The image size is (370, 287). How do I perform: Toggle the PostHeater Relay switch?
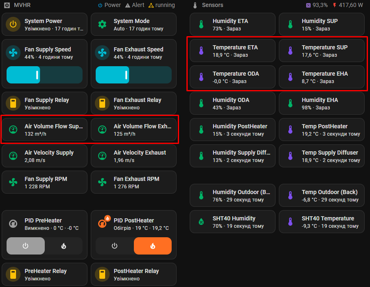[102, 275]
